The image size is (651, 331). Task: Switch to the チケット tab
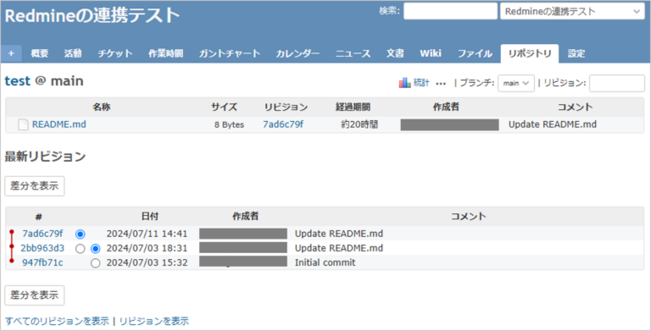click(115, 53)
